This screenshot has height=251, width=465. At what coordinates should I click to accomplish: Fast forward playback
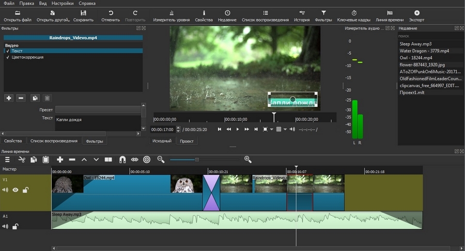tap(247, 130)
